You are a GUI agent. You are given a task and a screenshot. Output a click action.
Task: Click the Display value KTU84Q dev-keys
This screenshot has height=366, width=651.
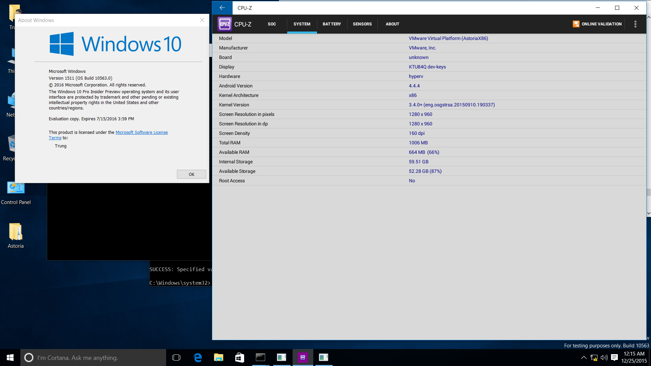tap(427, 67)
